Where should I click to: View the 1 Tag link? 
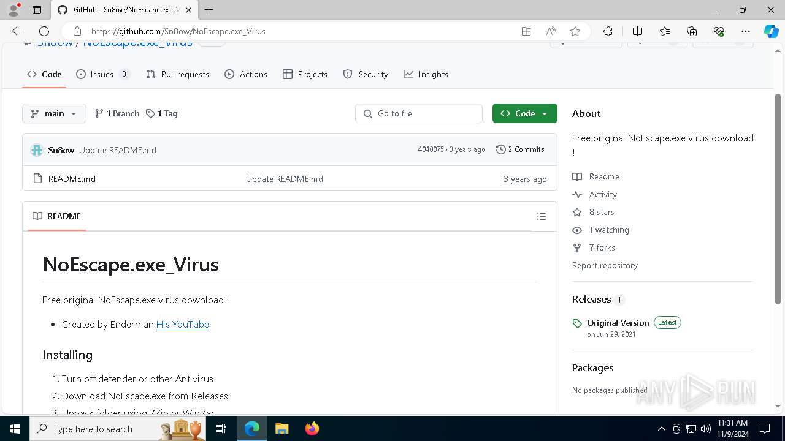pos(162,113)
